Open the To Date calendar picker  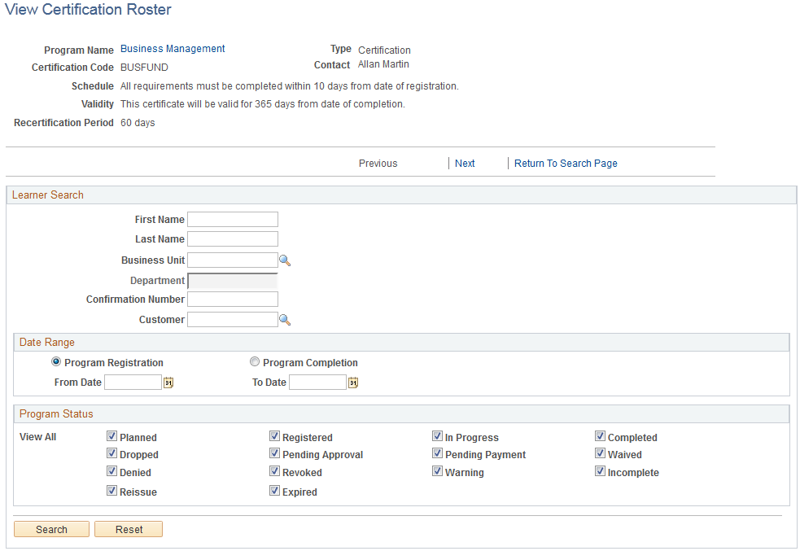point(353,383)
